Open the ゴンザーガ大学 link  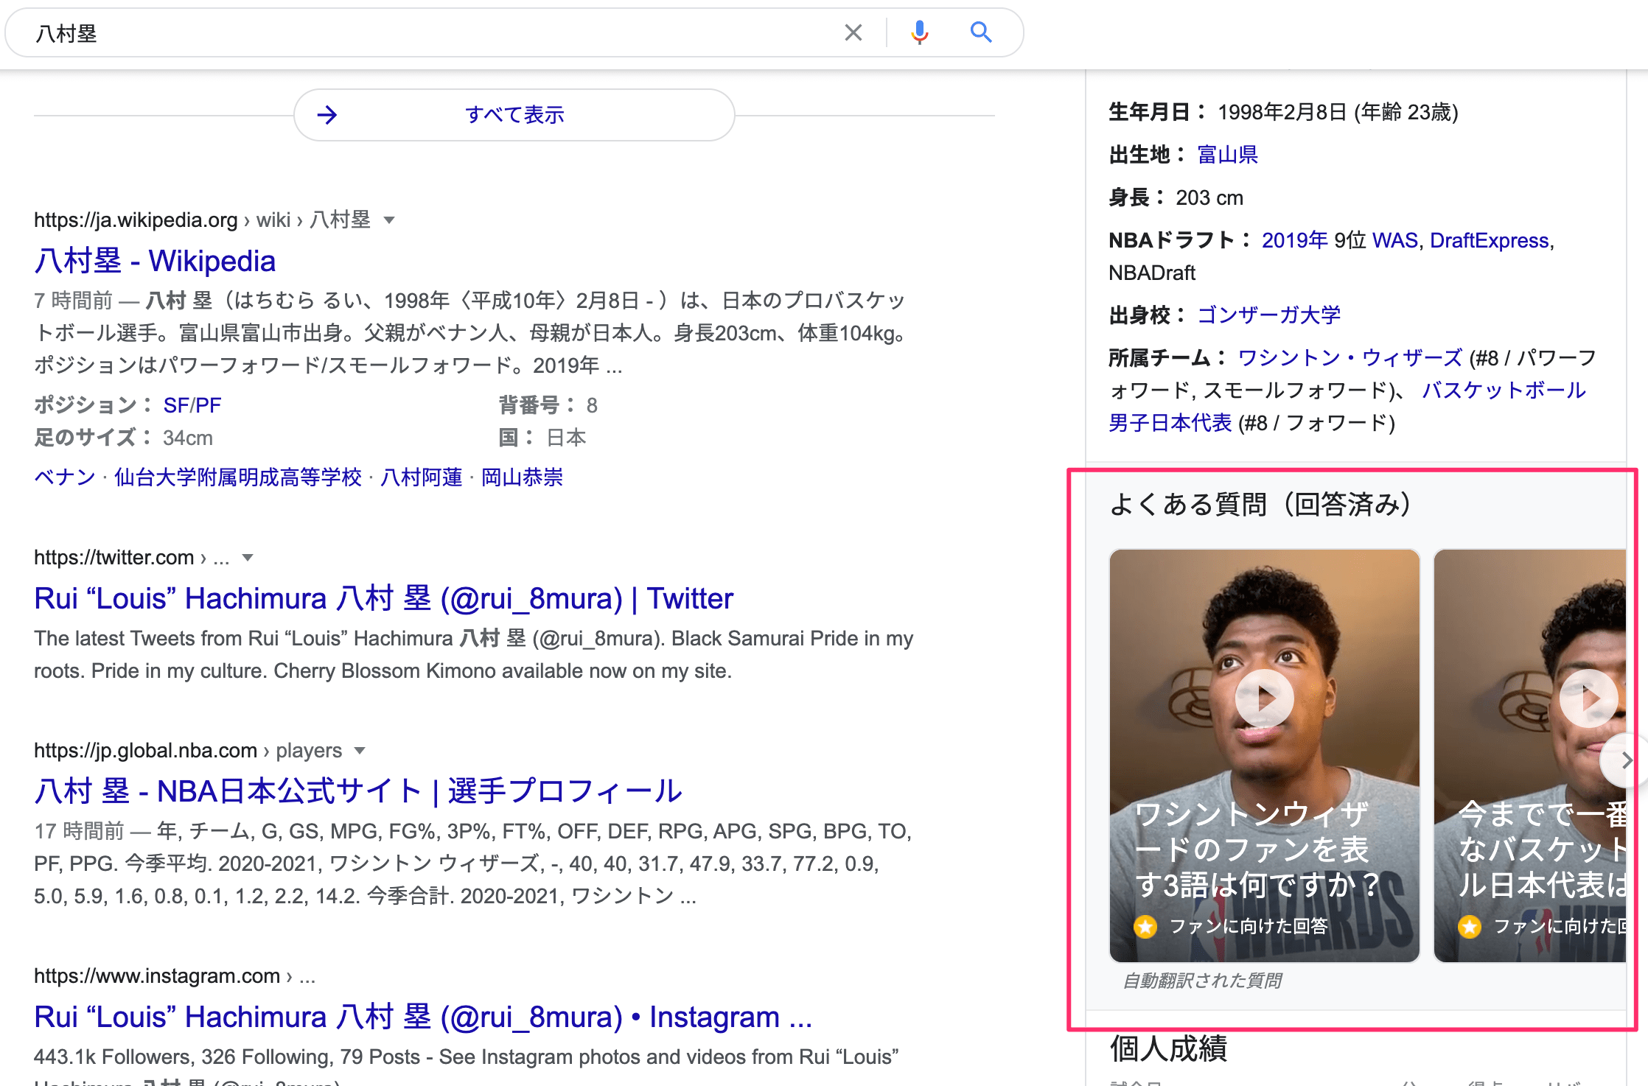coord(1268,315)
